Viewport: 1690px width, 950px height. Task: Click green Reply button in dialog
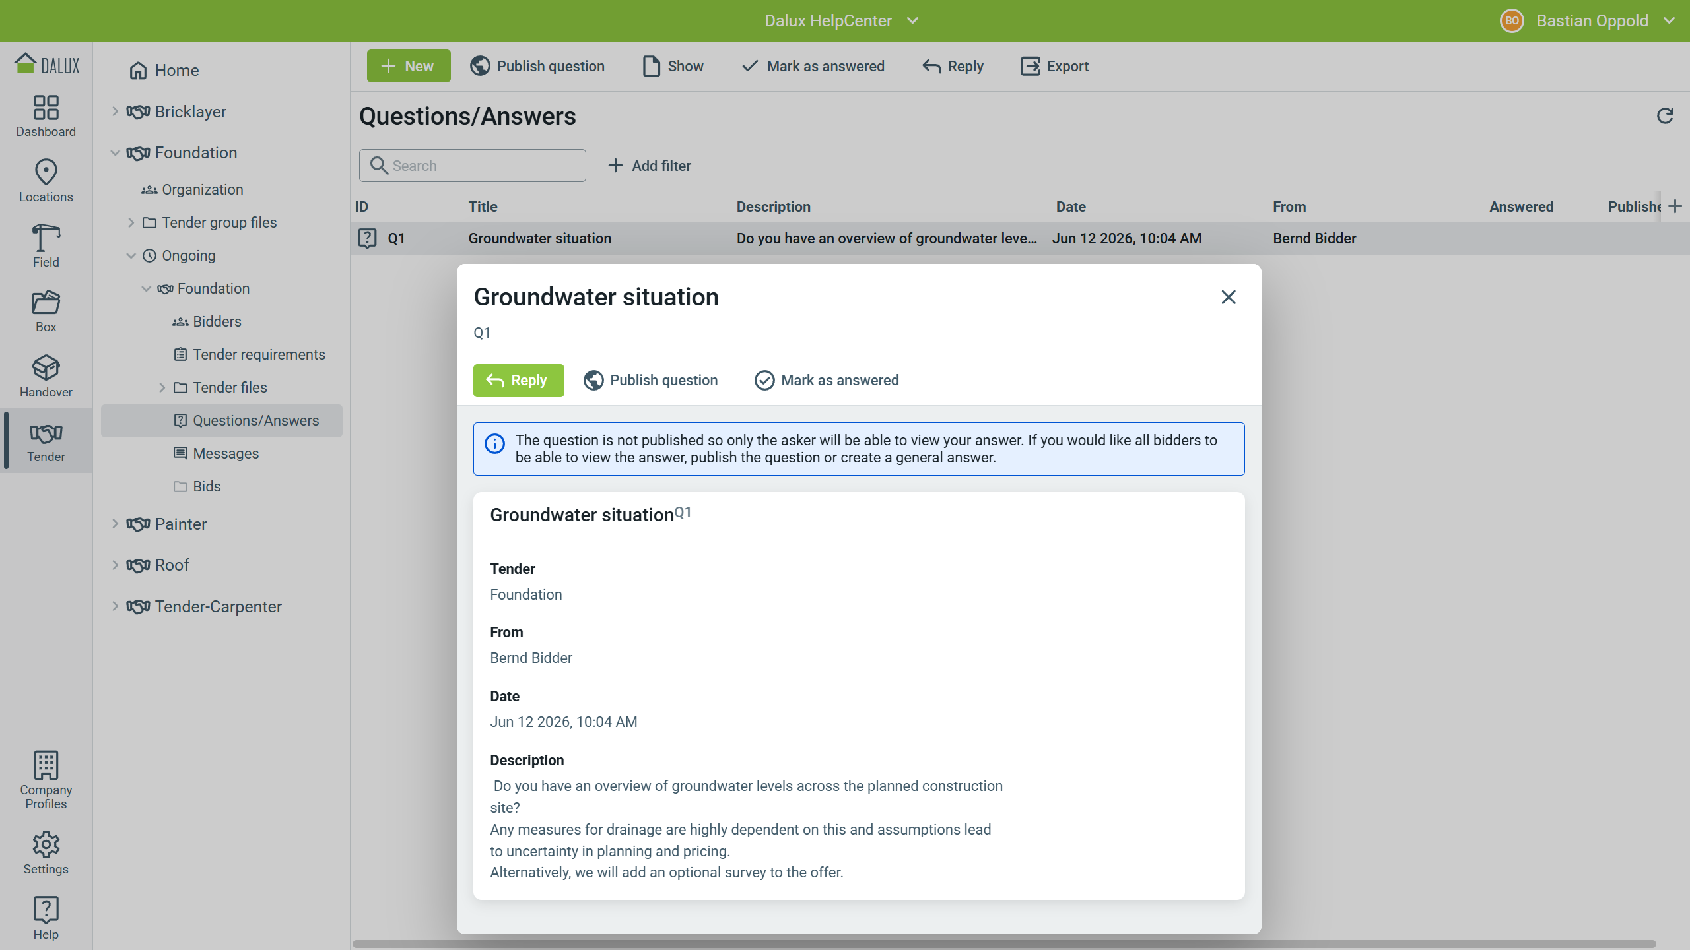point(518,380)
